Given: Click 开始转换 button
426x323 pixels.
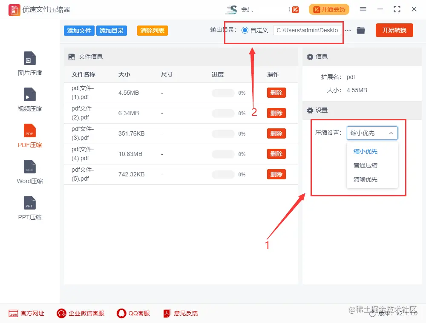Looking at the screenshot, I should [394, 30].
